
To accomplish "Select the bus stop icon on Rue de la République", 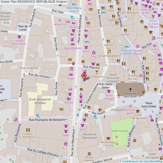I will [x=78, y=115].
